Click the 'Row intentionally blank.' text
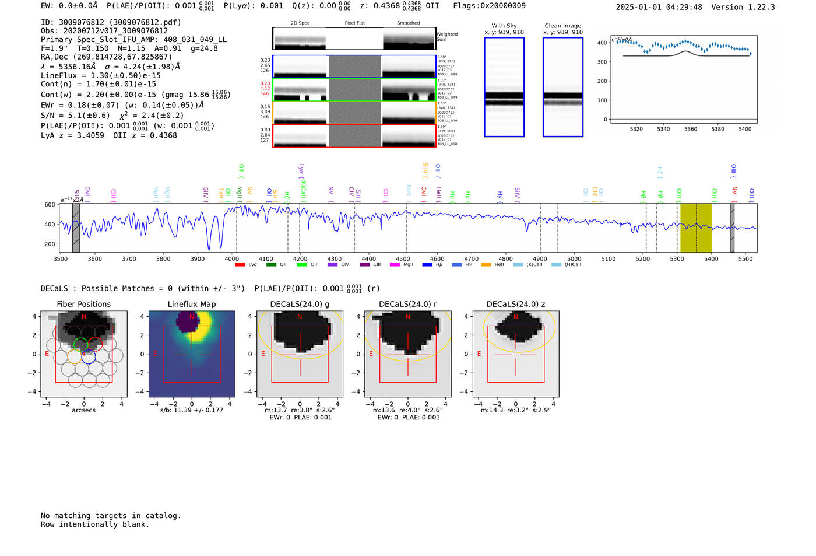The height and width of the screenshot is (556, 816). (x=95, y=524)
